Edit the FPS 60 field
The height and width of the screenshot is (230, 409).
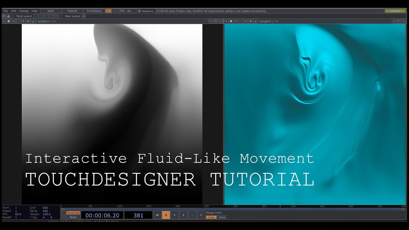(x=128, y=11)
